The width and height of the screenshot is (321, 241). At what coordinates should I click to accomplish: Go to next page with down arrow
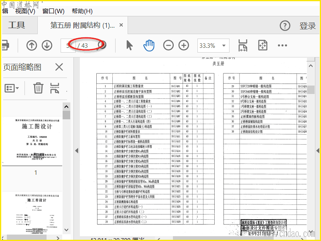(x=47, y=45)
